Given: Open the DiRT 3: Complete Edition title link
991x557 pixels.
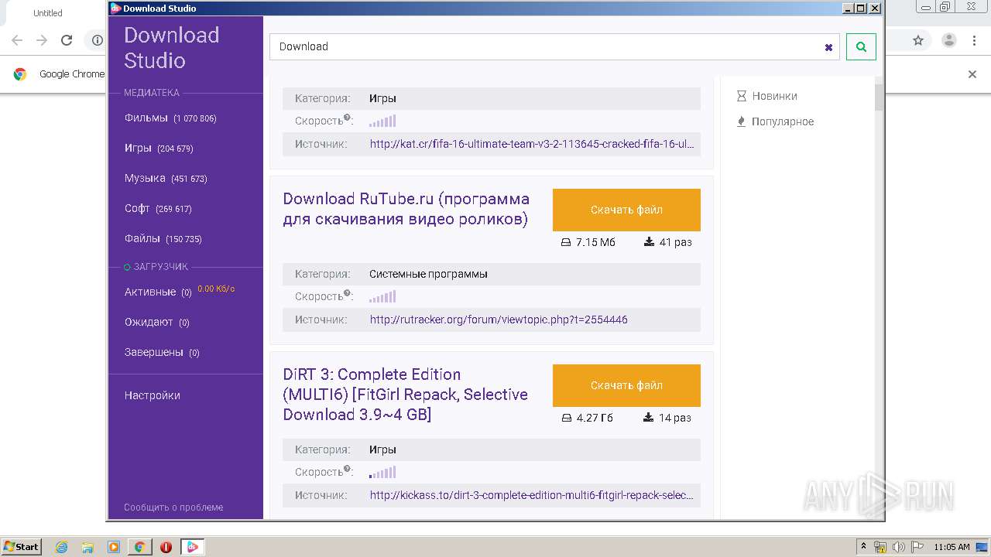Looking at the screenshot, I should (406, 395).
